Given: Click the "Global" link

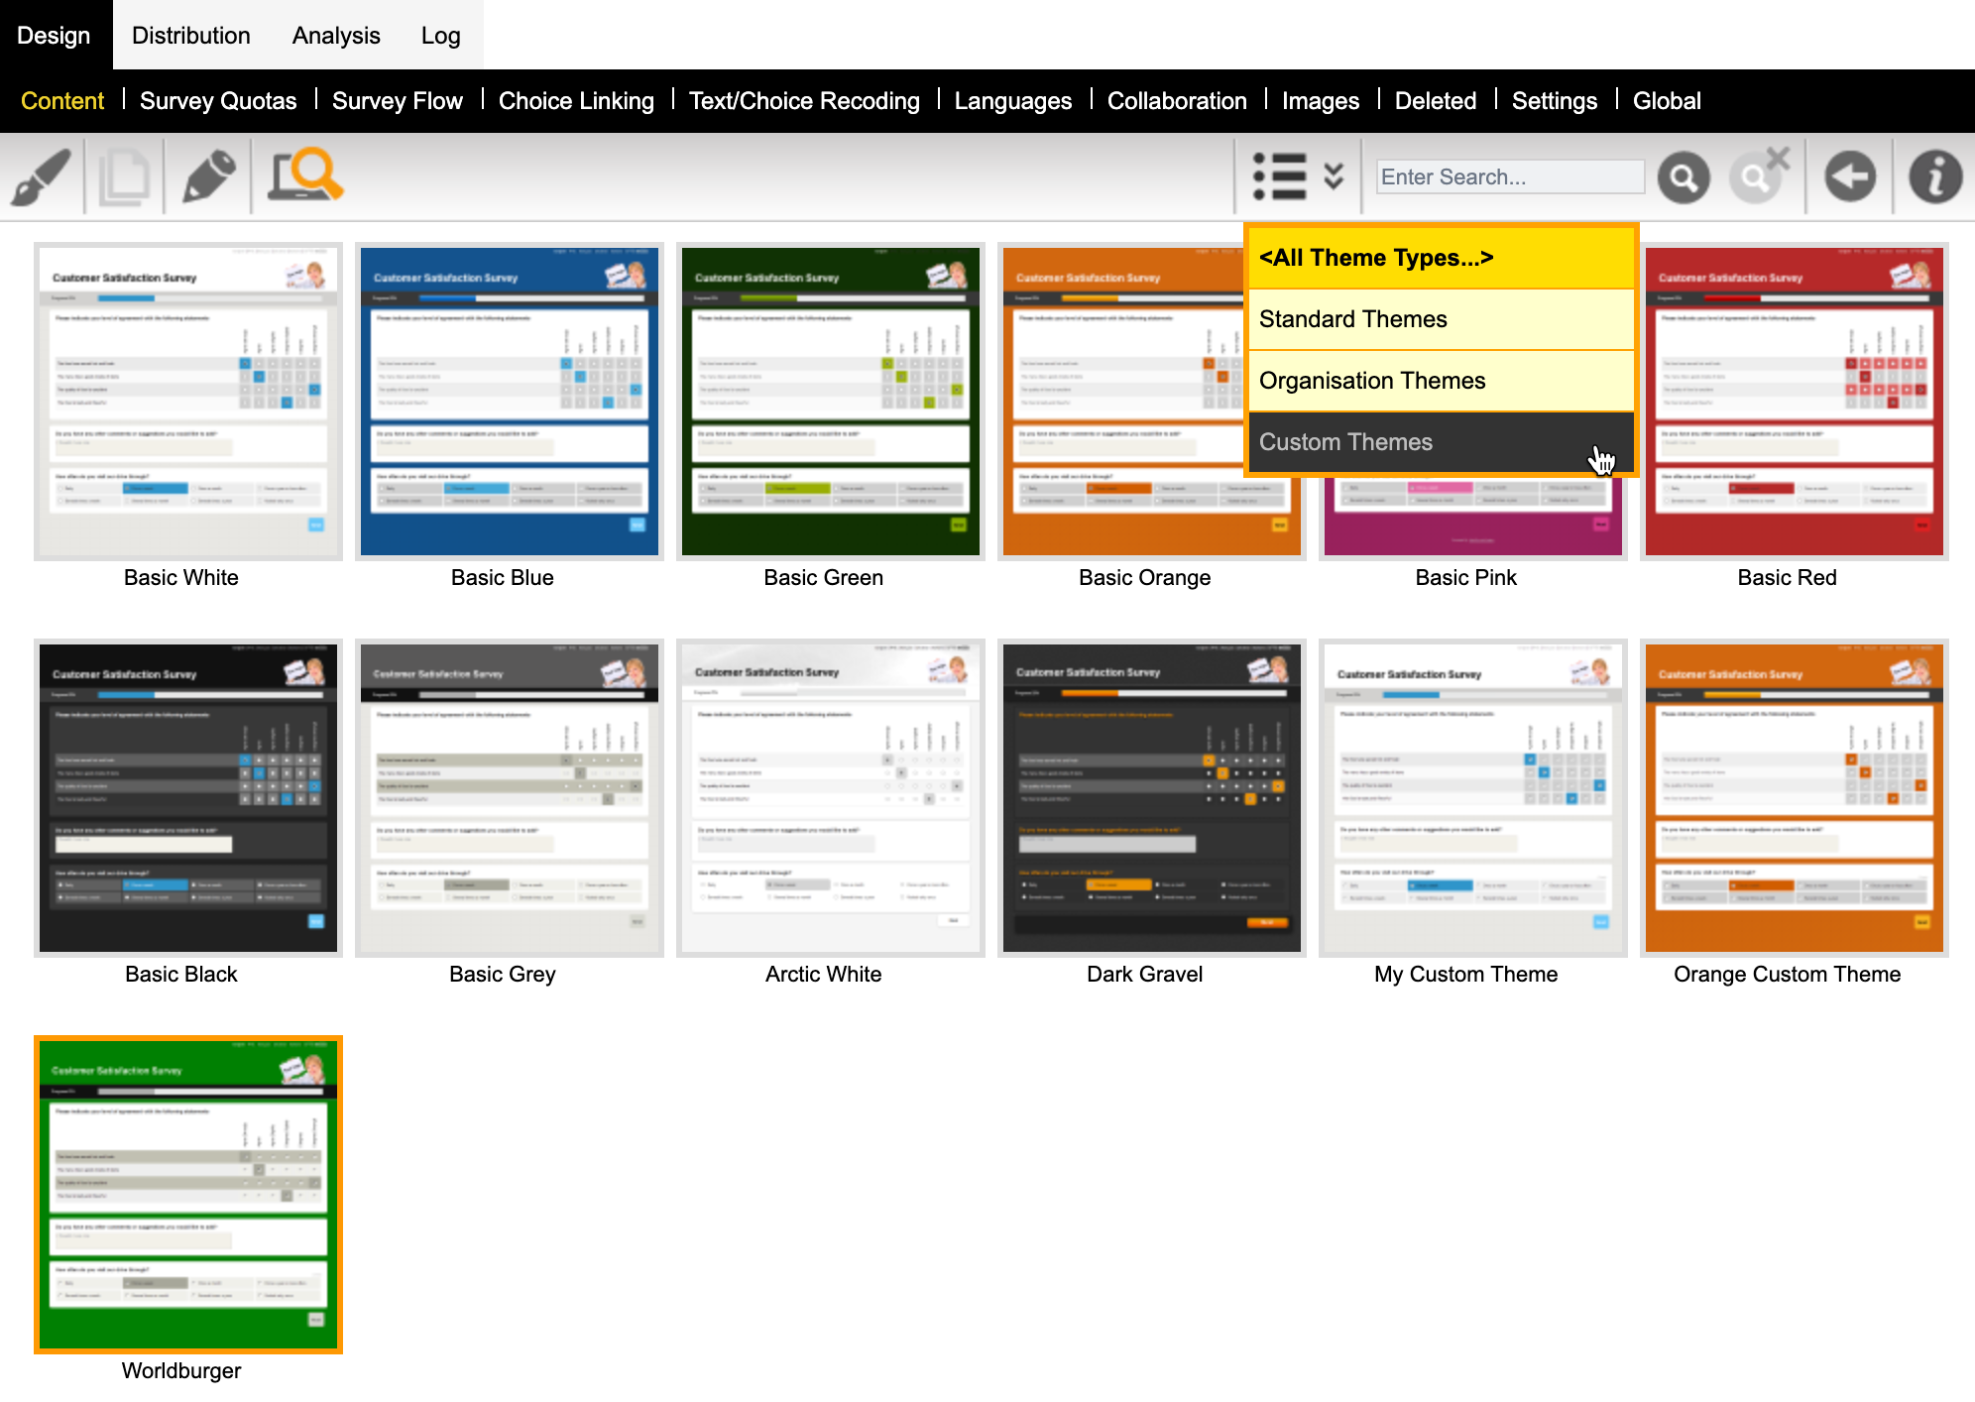Looking at the screenshot, I should [x=1667, y=100].
